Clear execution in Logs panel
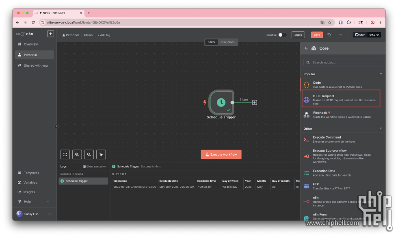The width and height of the screenshot is (398, 237). coord(95,167)
